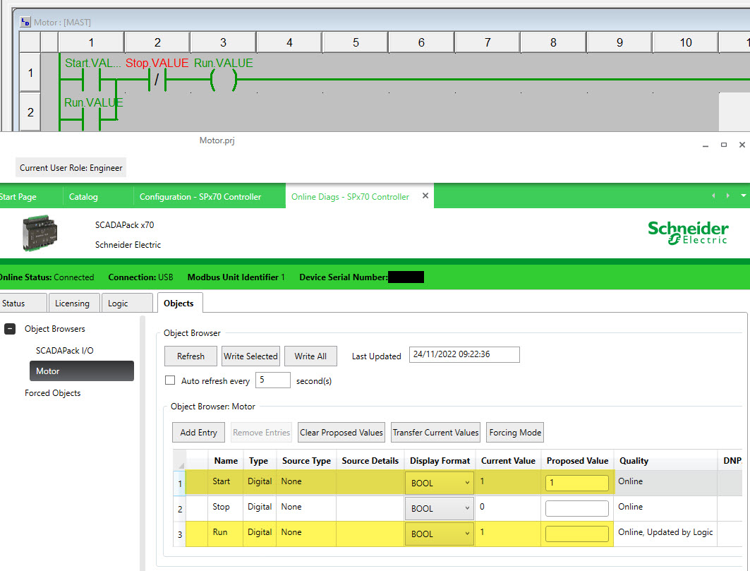Click the Start row Proposed Value field
This screenshot has width=750, height=571.
[577, 483]
